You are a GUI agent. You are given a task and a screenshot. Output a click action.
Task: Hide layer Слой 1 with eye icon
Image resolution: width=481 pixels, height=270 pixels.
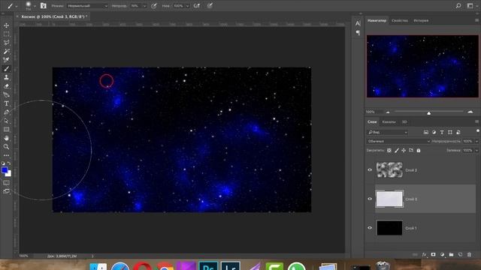pyautogui.click(x=370, y=228)
